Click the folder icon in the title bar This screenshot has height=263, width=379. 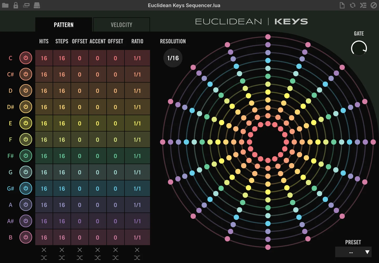click(5, 5)
